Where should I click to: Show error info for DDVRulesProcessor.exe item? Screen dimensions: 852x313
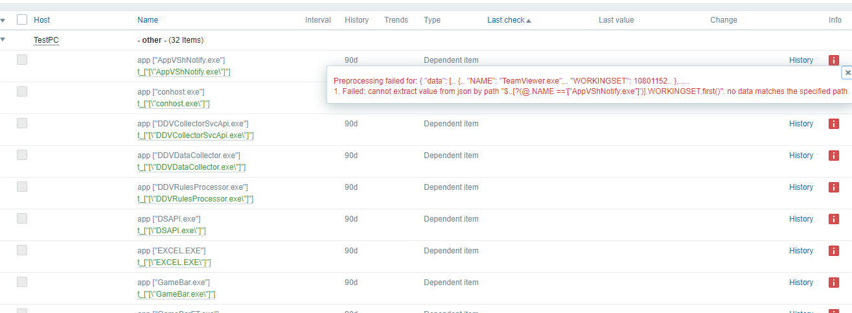(834, 187)
